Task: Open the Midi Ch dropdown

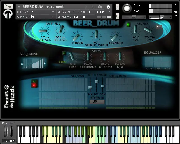Action: click(x=53, y=17)
